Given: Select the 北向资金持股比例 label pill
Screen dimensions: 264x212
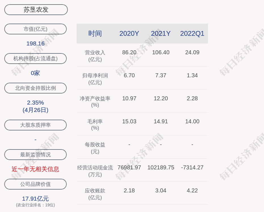Looking at the screenshot, I should 35,88.
